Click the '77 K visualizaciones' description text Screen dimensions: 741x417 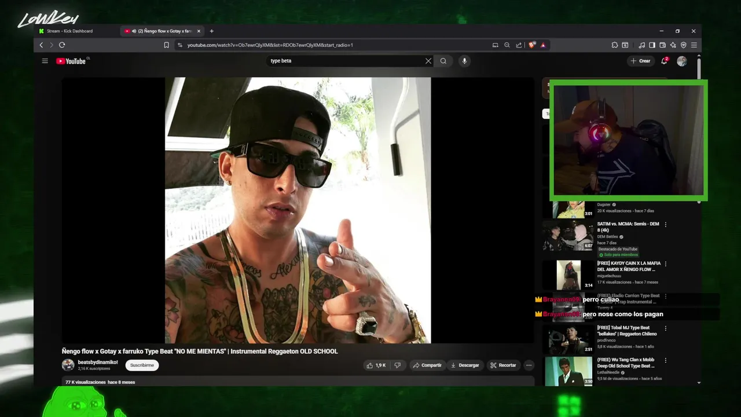click(x=85, y=382)
